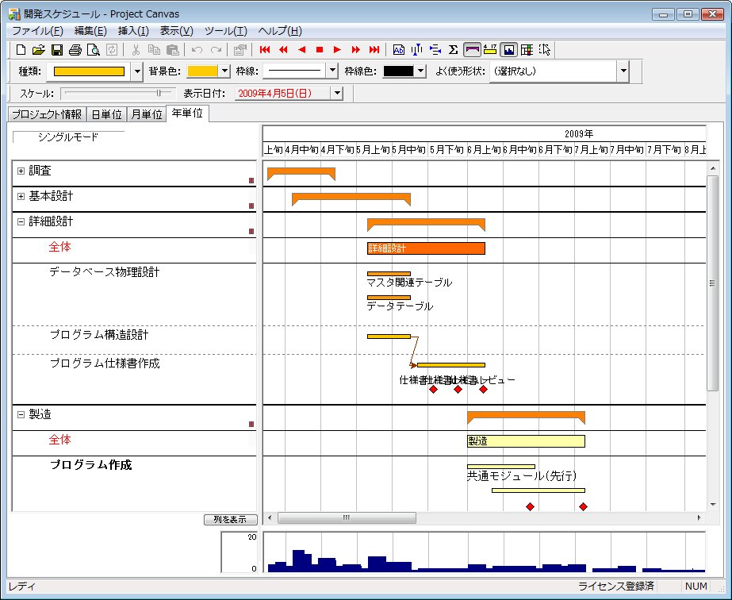Expand the 調査 tree node
732x600 pixels.
pos(21,171)
